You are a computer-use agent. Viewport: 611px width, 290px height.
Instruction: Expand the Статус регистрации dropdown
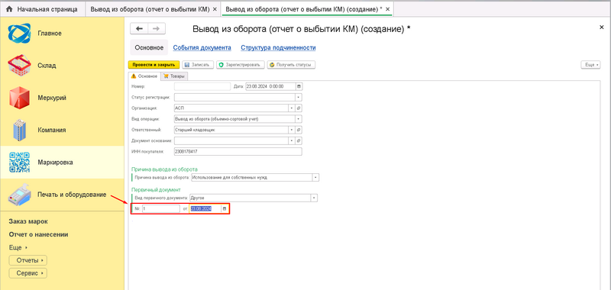[x=299, y=98]
